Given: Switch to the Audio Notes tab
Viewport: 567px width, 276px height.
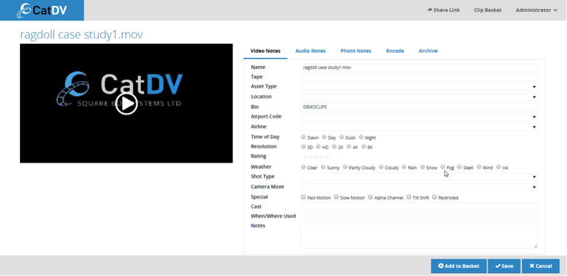Looking at the screenshot, I should (x=310, y=51).
